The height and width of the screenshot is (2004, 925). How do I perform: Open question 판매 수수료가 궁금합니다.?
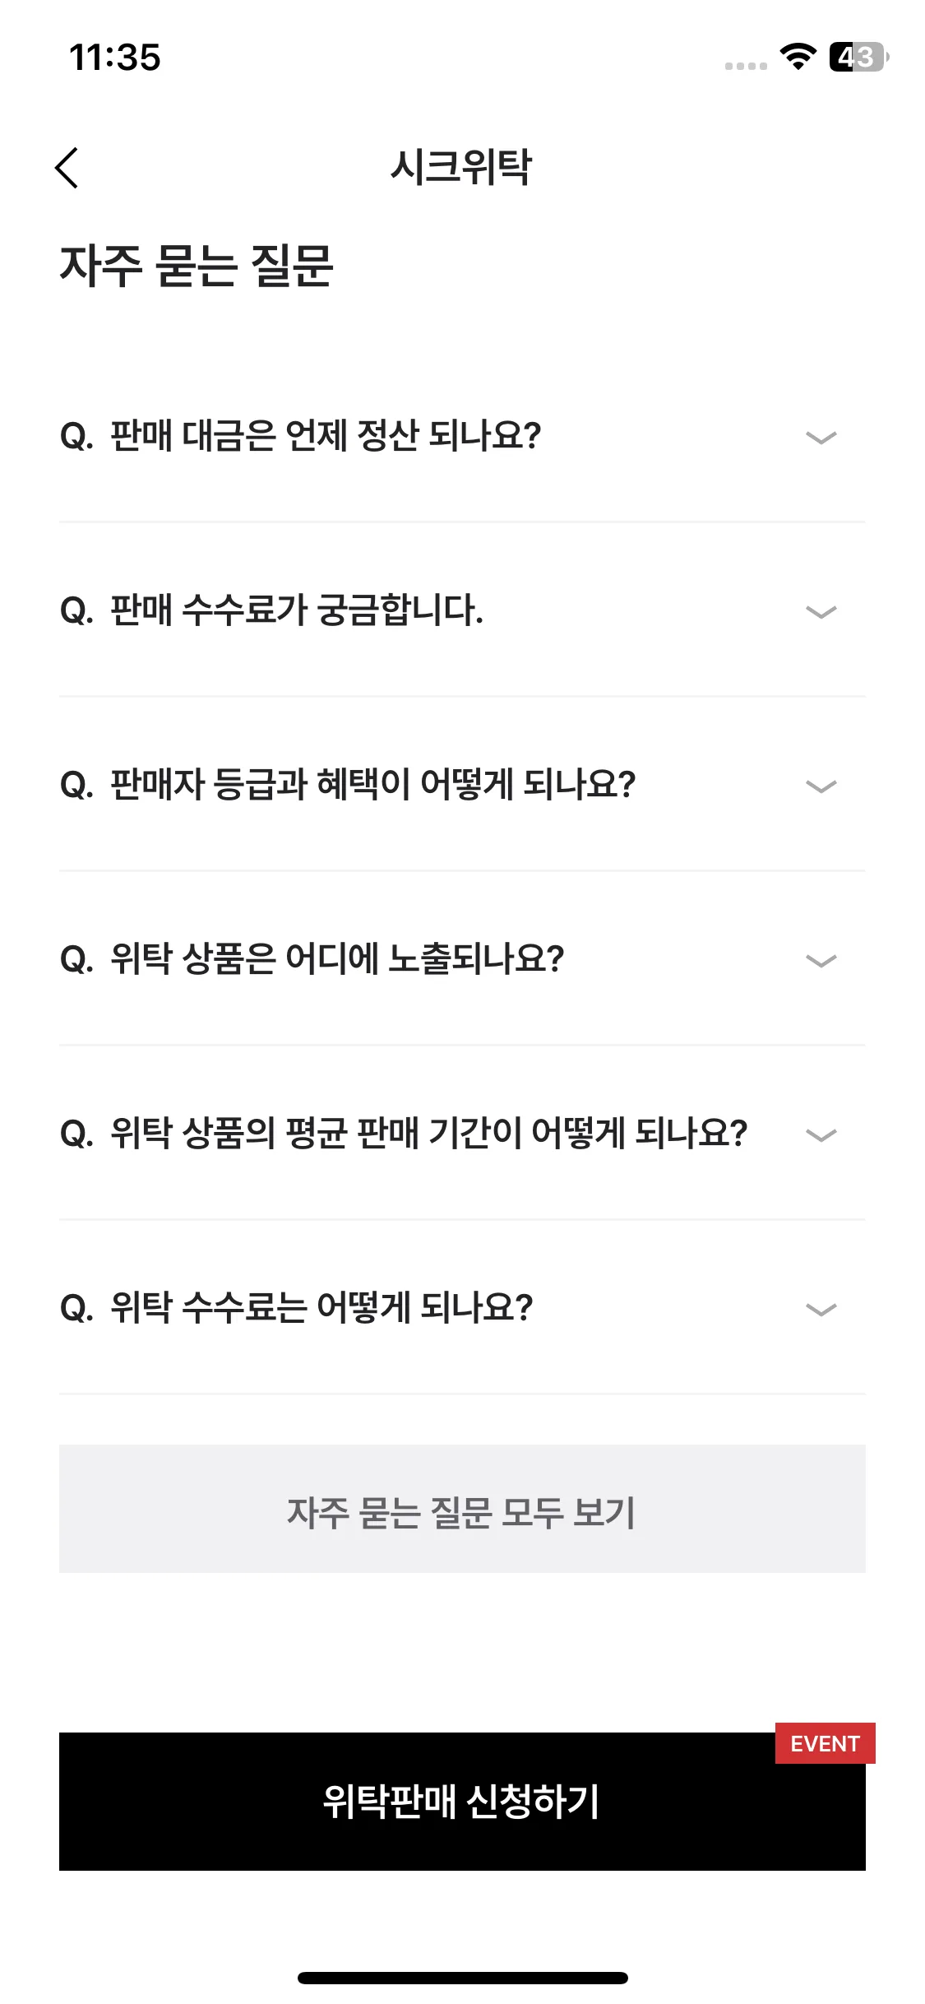tap(462, 610)
